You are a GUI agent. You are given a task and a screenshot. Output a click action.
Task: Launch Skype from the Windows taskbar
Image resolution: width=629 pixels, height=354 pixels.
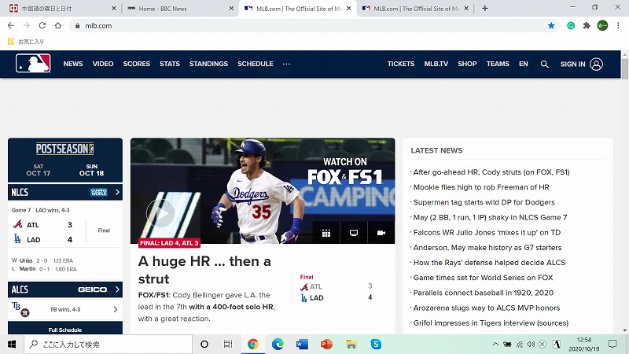pos(376,345)
